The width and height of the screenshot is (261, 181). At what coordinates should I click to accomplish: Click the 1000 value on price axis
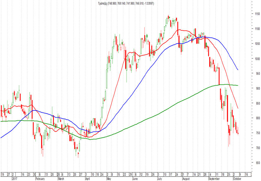coord(257,59)
